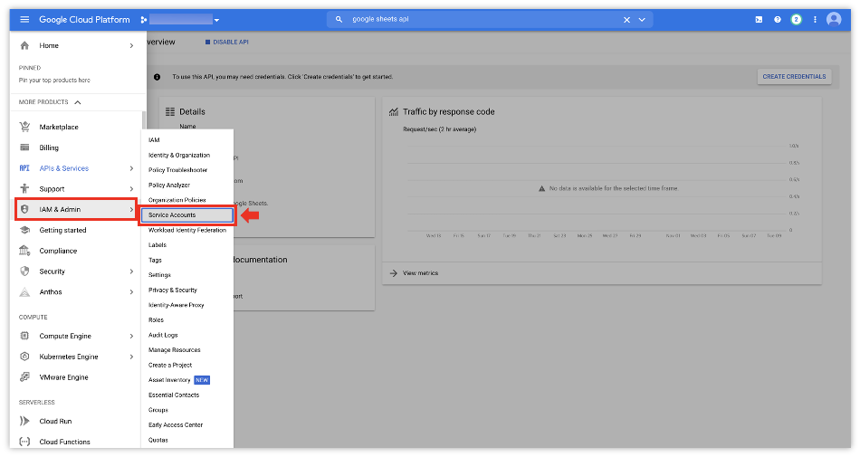Open Policy Troubleshooter from submenu
This screenshot has height=457, width=860.
pos(177,170)
